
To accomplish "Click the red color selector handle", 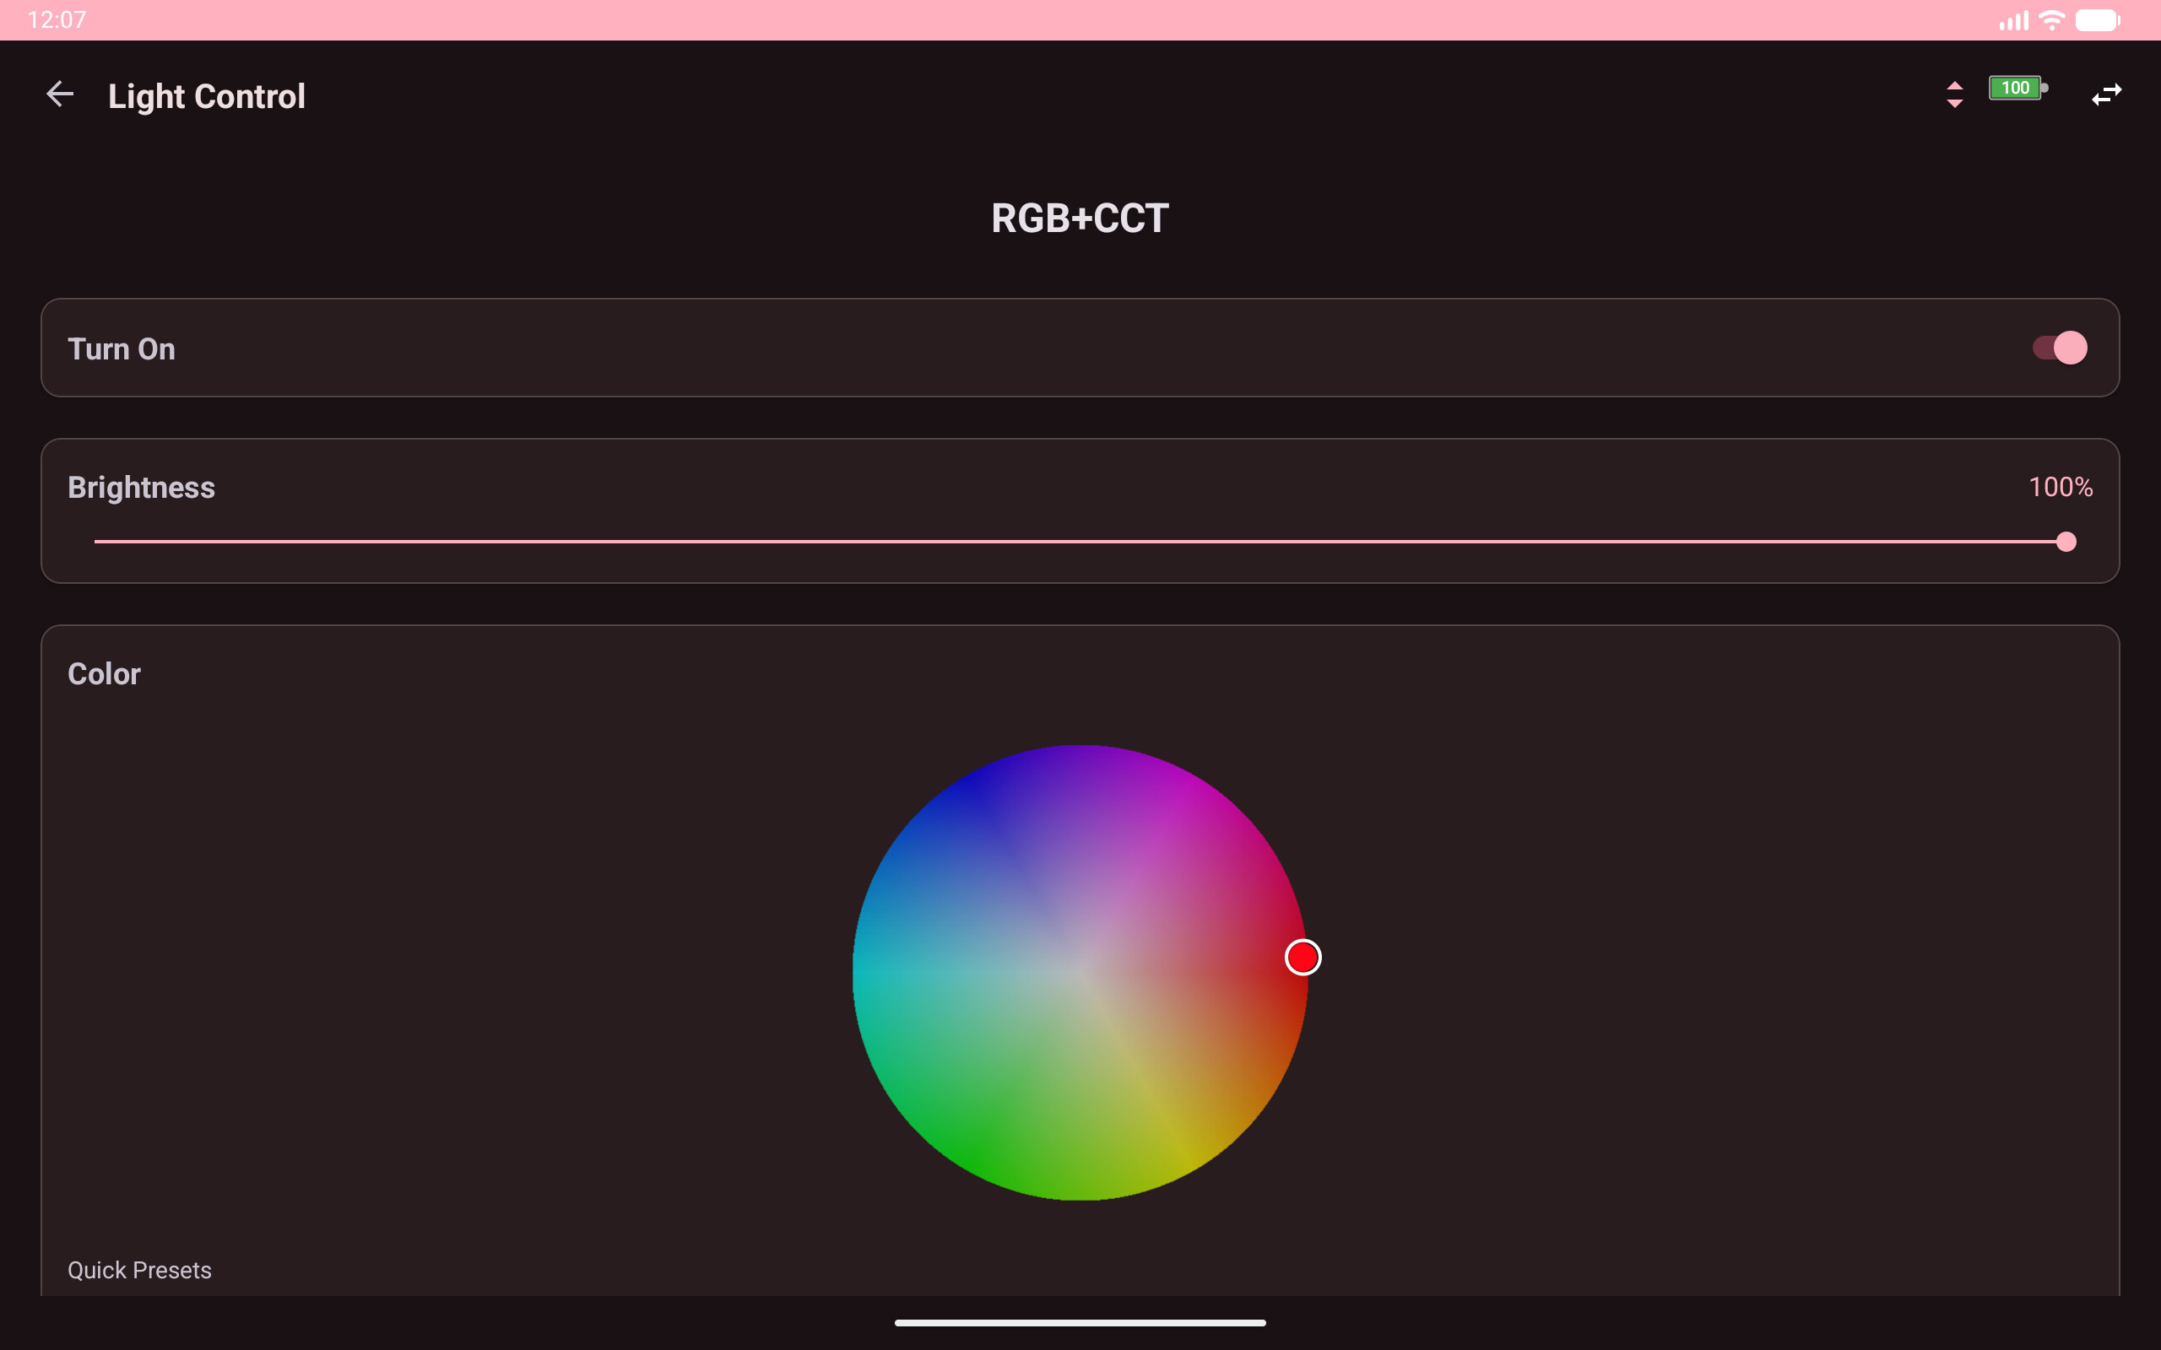I will [x=1303, y=957].
